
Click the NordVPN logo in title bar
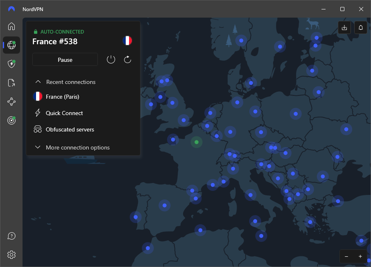11,9
